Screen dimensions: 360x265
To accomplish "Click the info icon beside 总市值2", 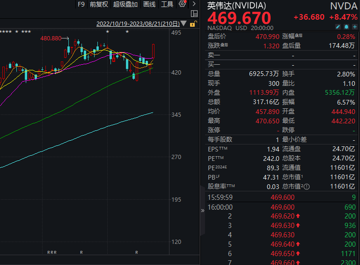I will pos(307,187).
